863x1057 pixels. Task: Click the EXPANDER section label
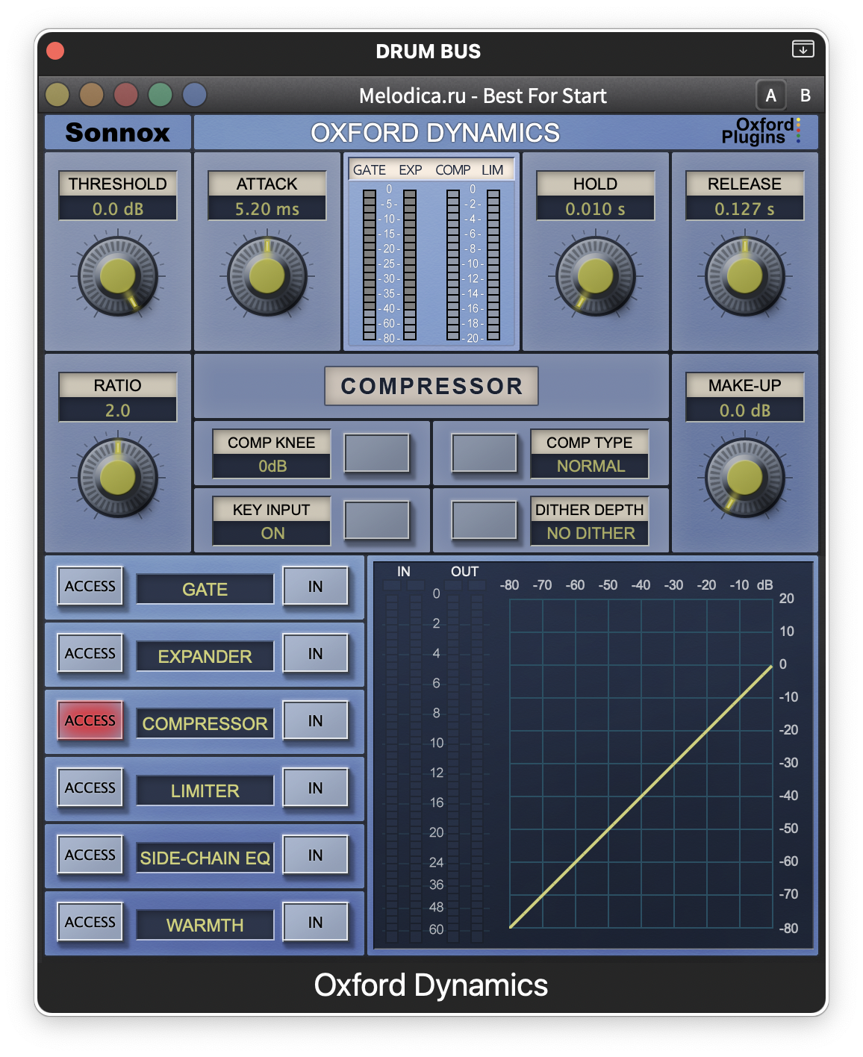click(x=205, y=656)
